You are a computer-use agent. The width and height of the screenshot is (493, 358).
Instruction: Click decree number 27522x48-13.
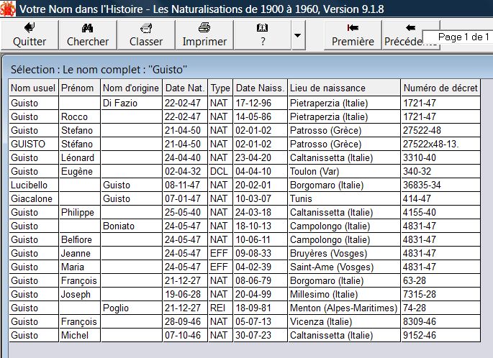440,144
